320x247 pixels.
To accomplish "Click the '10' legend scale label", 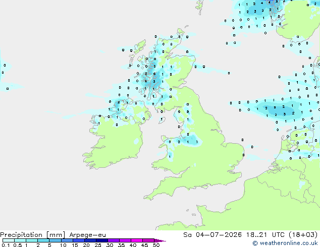I will [x=63, y=245].
